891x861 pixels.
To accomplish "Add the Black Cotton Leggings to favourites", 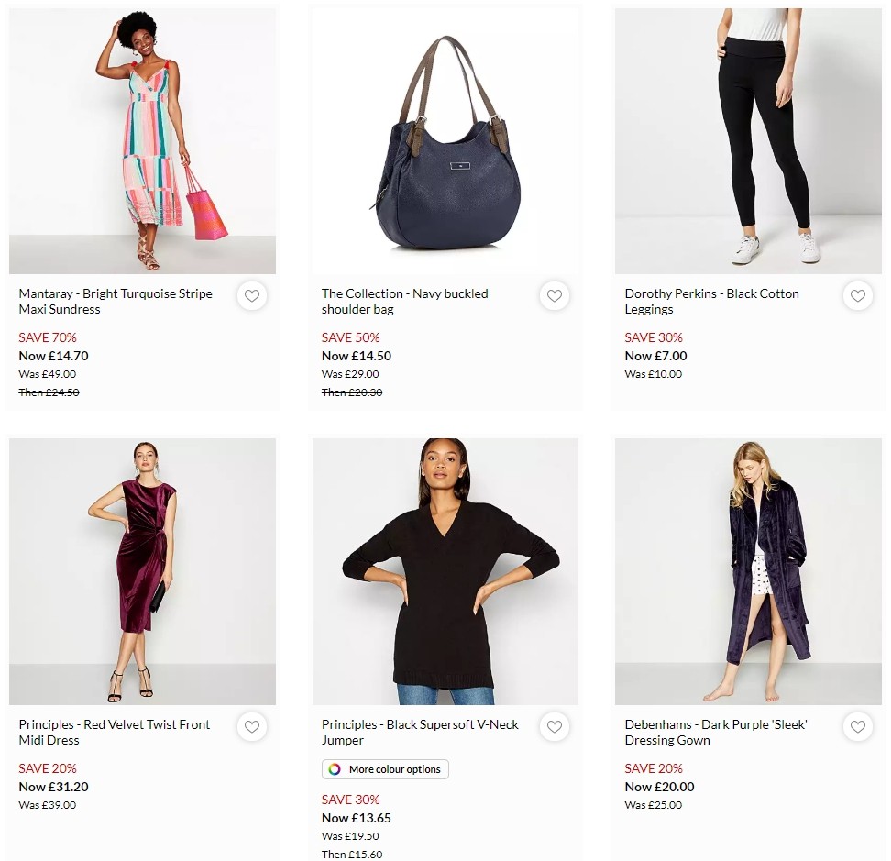I will (858, 296).
